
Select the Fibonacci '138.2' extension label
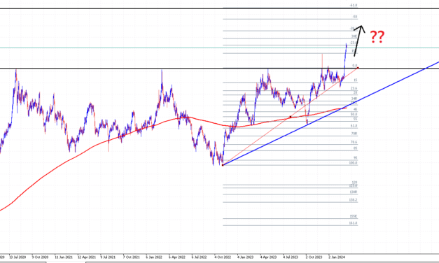pos(353,200)
